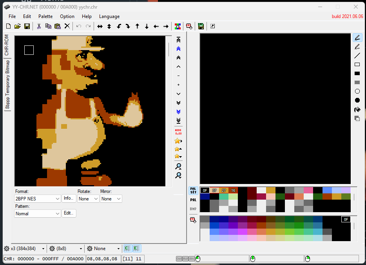366x265 pixels.
Task: Click the RGB color replace icon in toolbar
Action: coord(178,26)
